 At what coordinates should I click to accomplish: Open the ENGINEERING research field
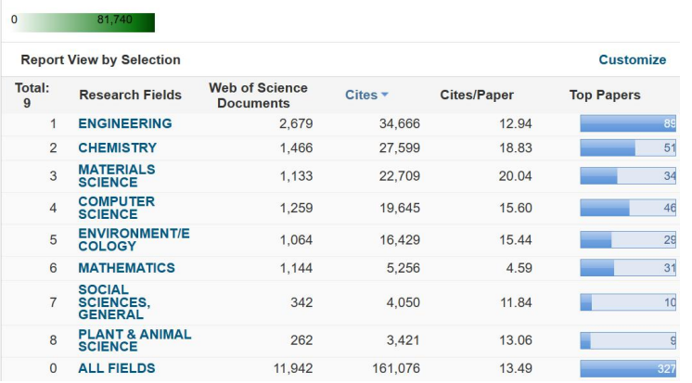pos(124,123)
